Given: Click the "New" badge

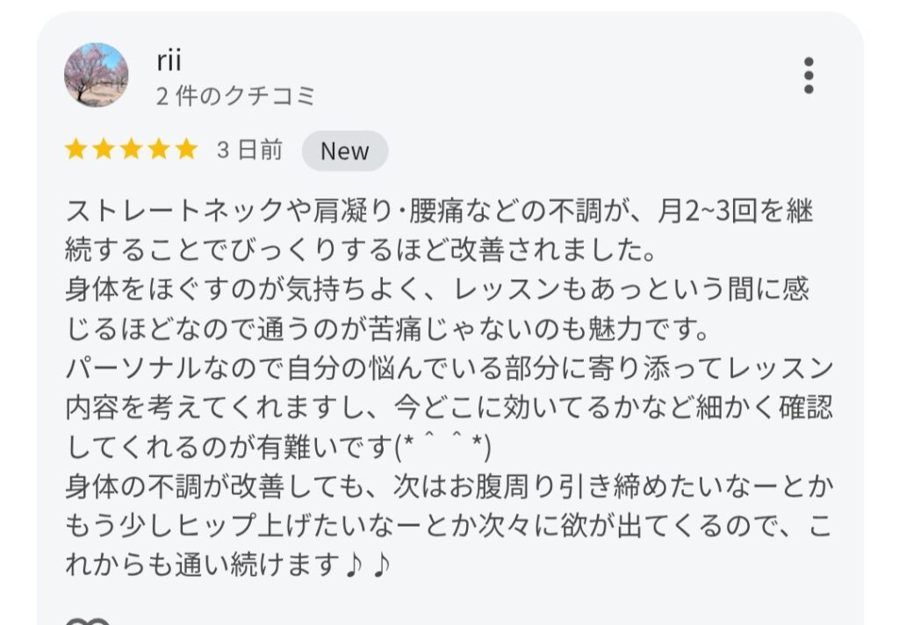Looking at the screenshot, I should click(x=345, y=151).
